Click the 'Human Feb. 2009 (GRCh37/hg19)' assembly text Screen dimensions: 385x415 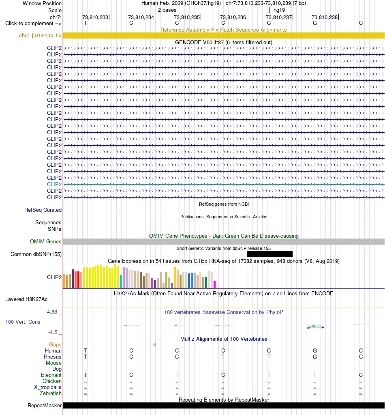pos(181,3)
